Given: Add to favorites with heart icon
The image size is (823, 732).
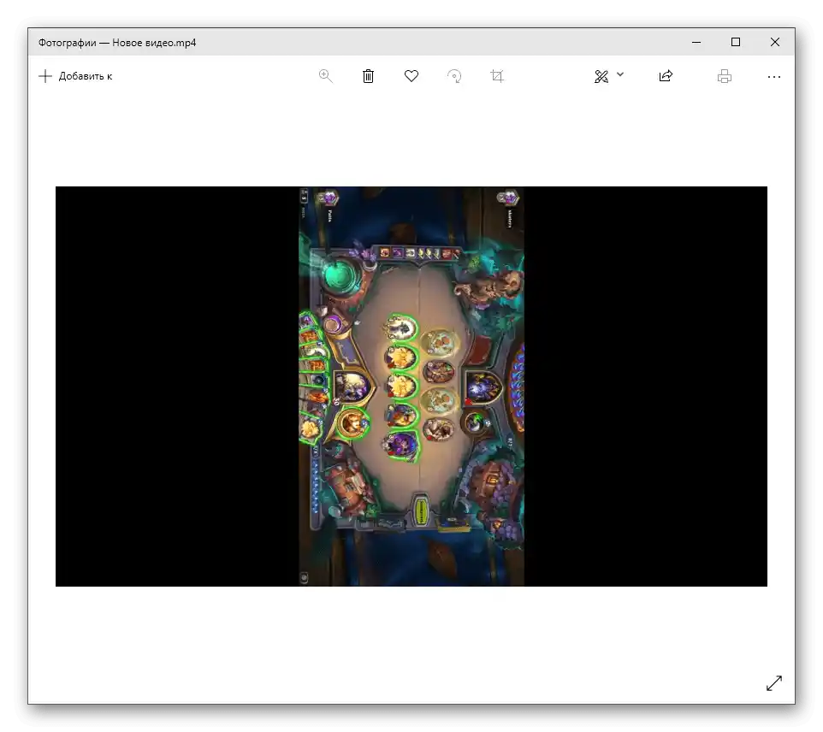Looking at the screenshot, I should (411, 76).
